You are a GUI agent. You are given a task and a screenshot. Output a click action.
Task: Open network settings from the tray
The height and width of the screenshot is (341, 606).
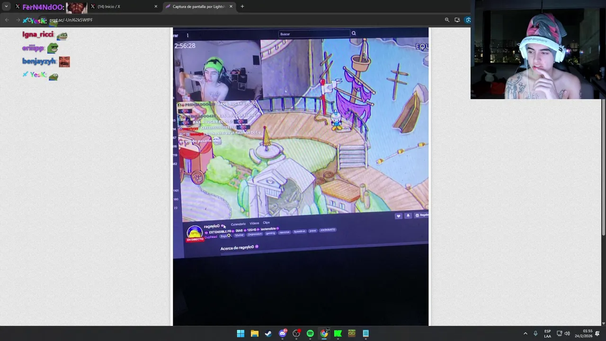(x=559, y=333)
